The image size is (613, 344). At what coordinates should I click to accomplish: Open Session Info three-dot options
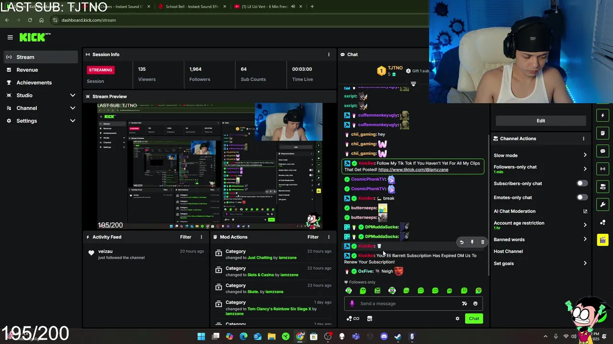(329, 54)
